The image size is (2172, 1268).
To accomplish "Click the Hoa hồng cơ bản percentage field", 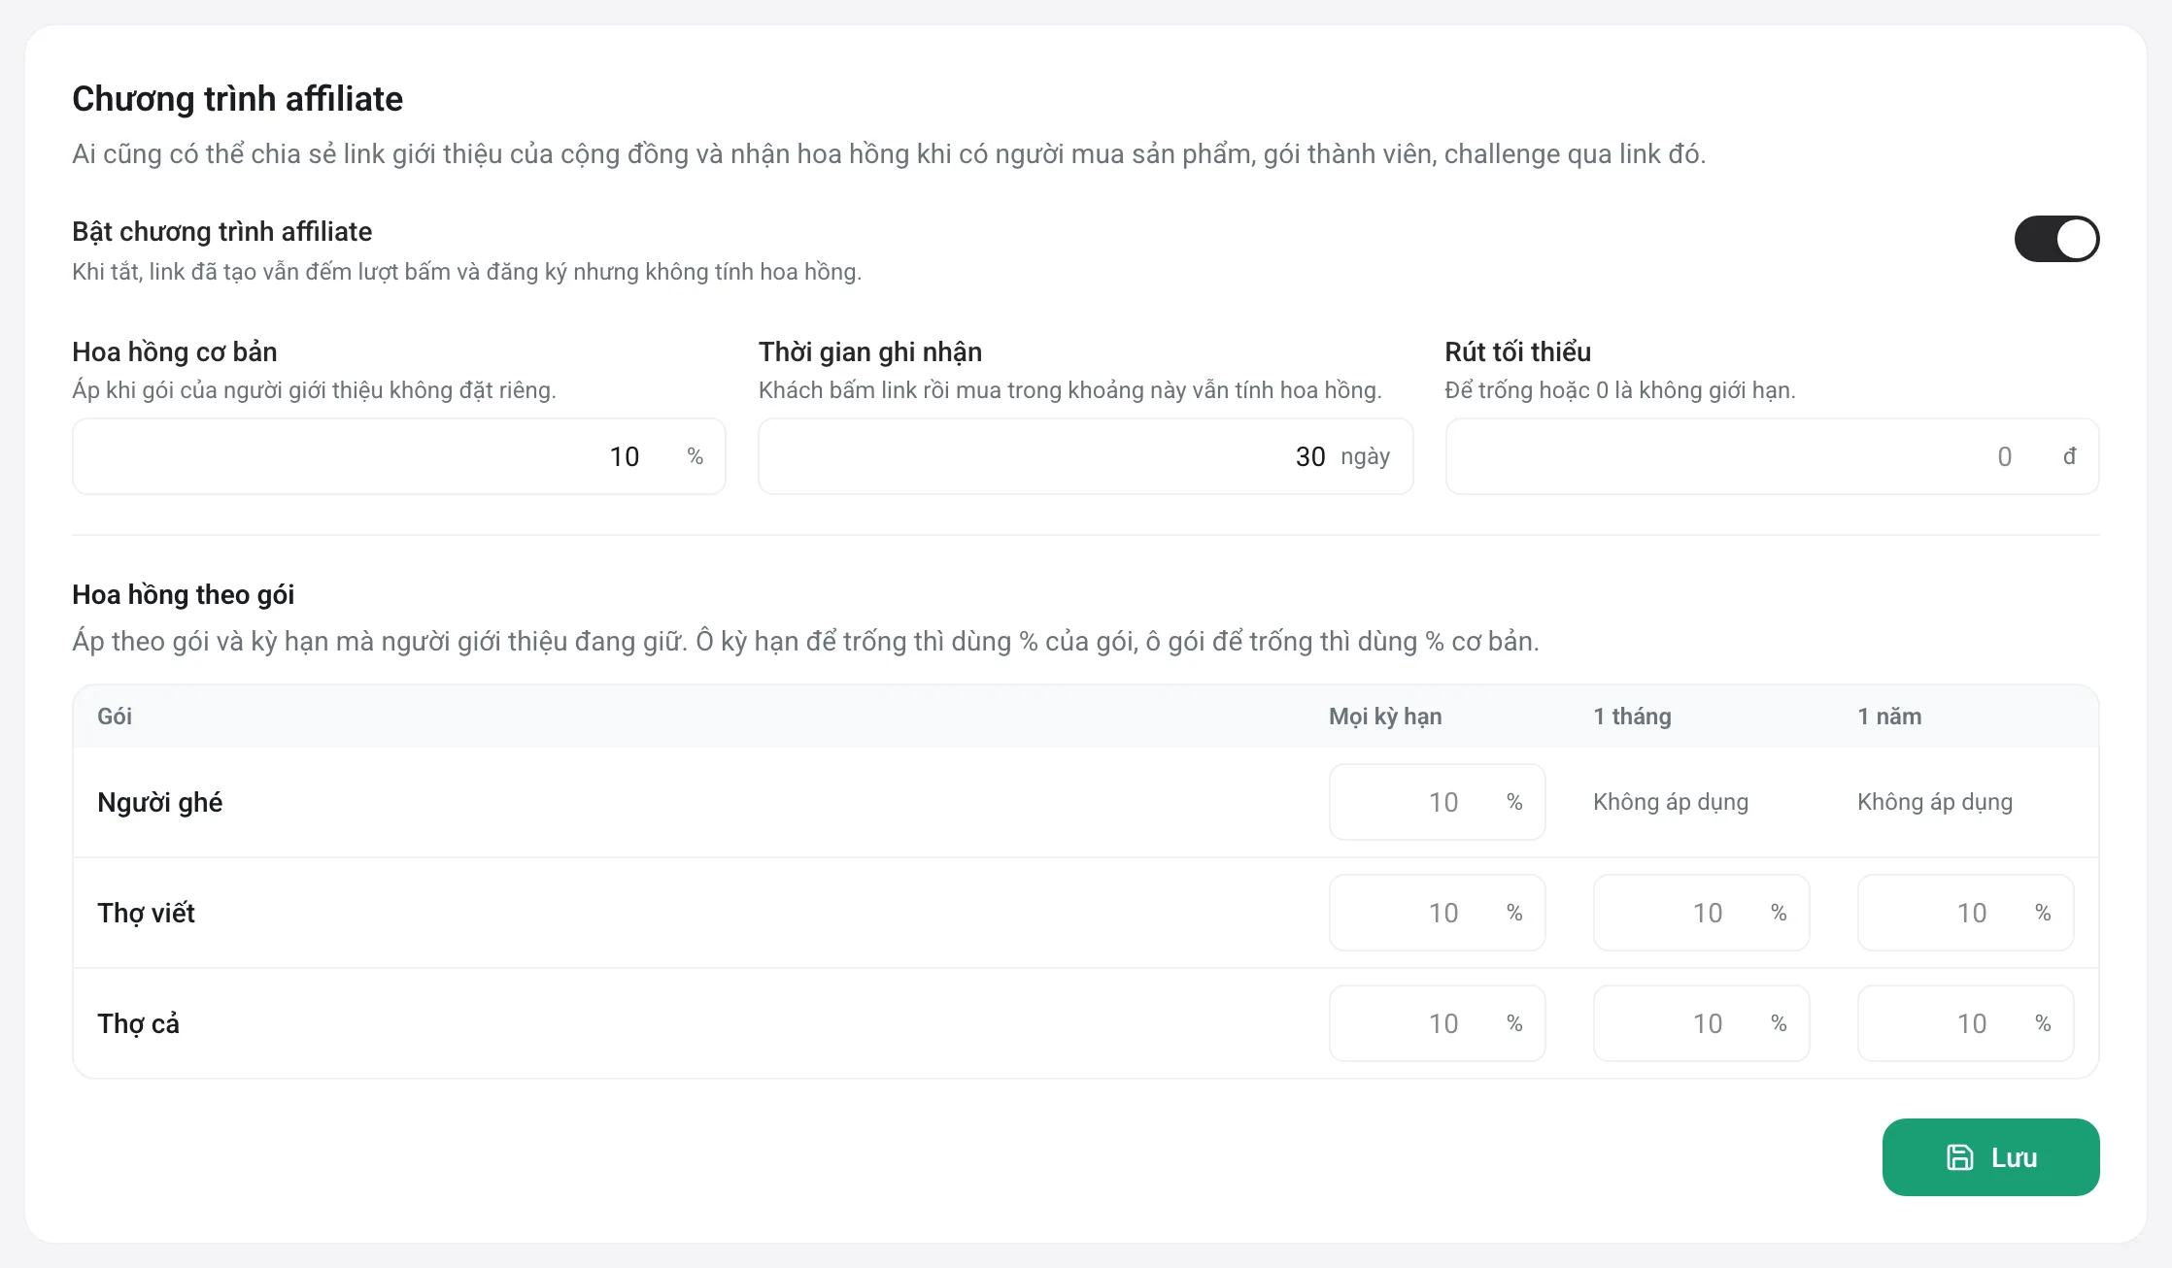I will (399, 456).
